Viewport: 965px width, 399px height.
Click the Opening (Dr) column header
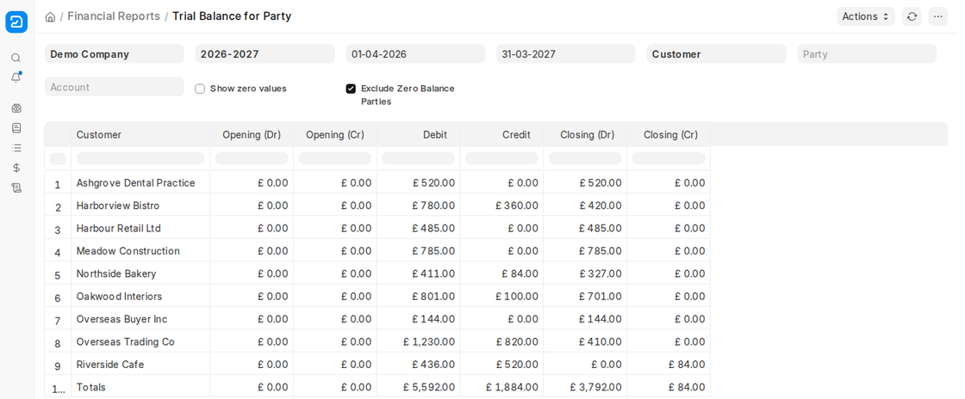[x=252, y=134]
